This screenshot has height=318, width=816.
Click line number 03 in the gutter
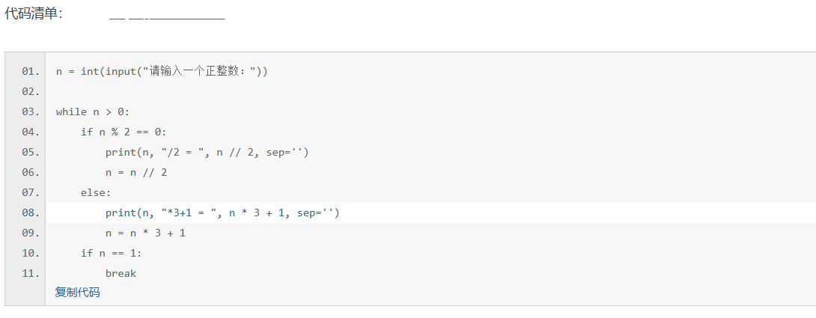coord(30,112)
